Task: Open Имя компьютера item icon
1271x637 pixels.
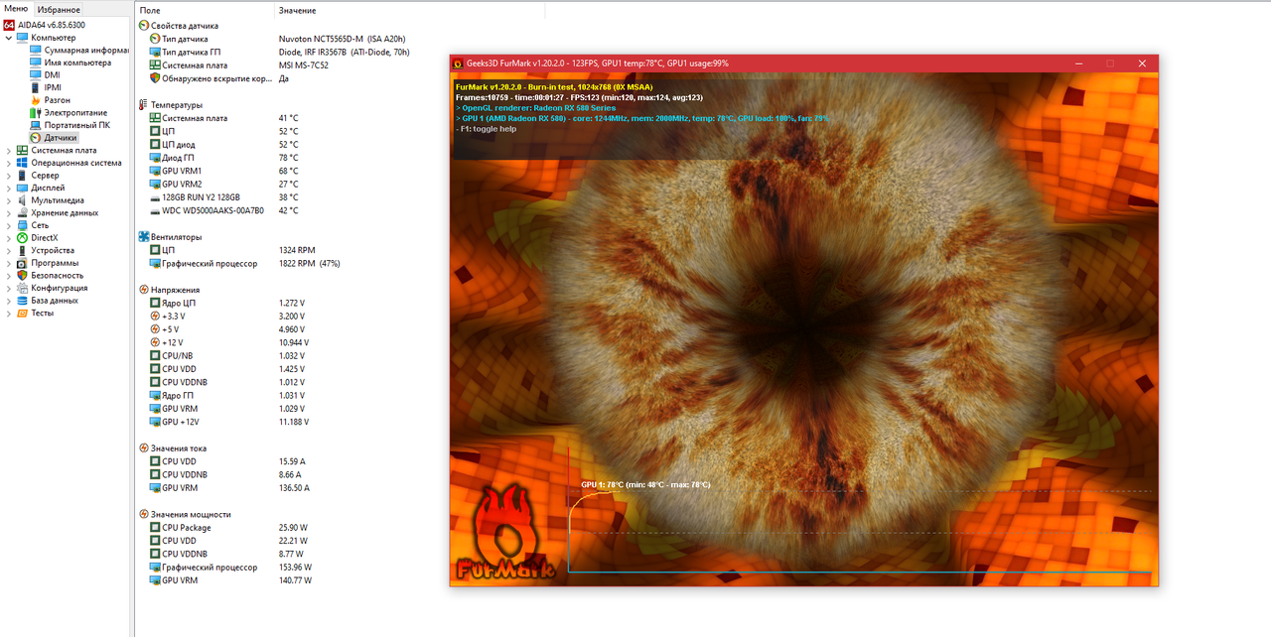Action: point(36,63)
